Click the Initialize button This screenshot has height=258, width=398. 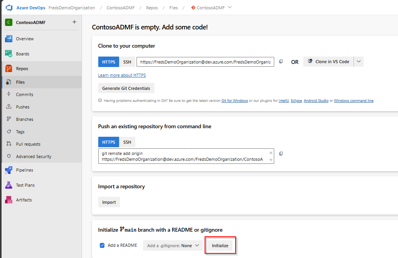(220, 245)
